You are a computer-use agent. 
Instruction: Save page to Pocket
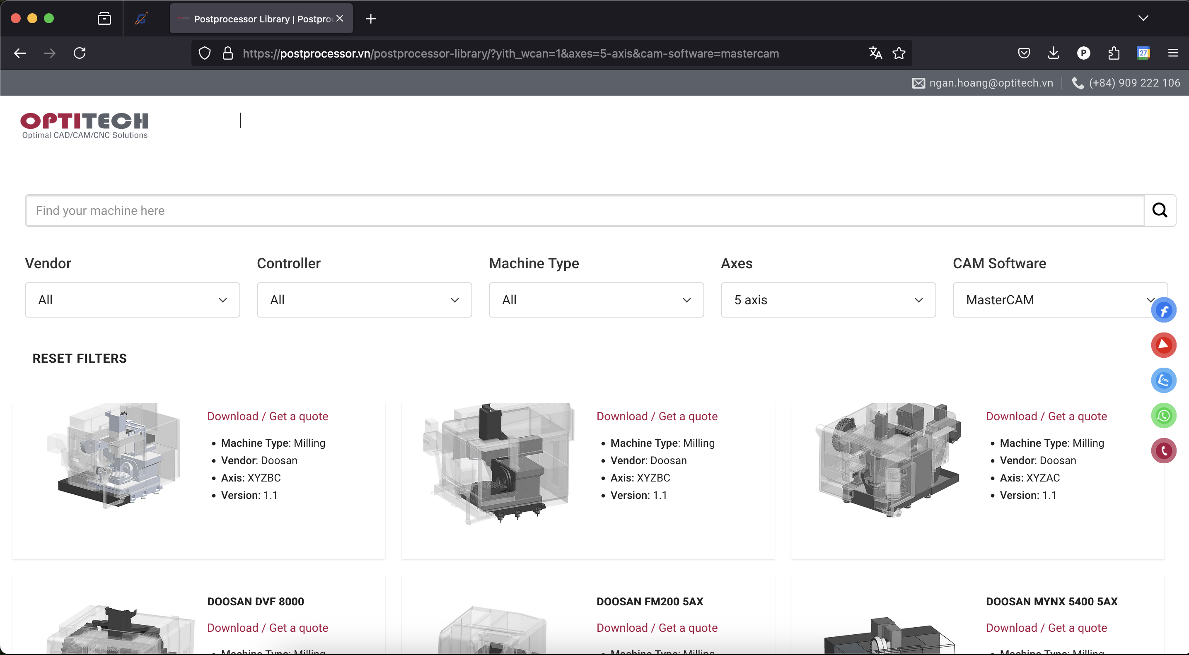click(1024, 53)
